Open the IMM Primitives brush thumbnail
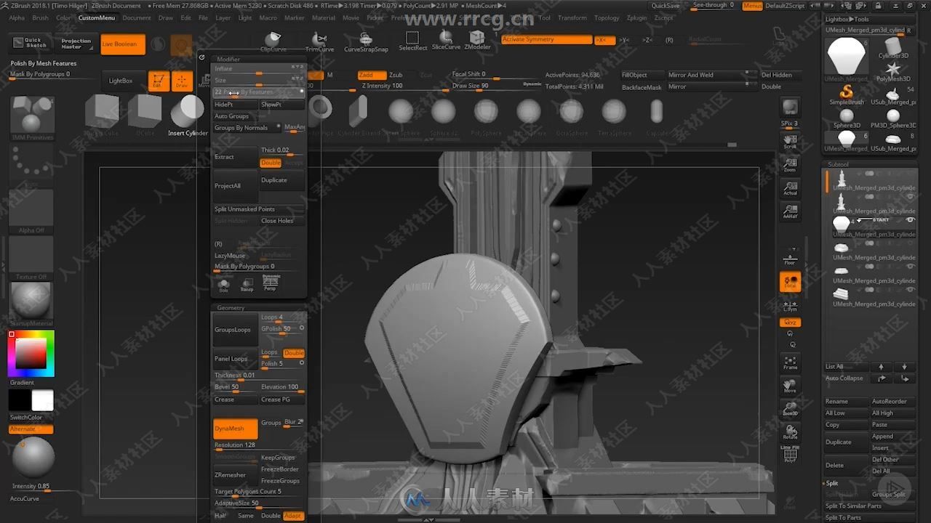The width and height of the screenshot is (931, 523). coord(32,118)
